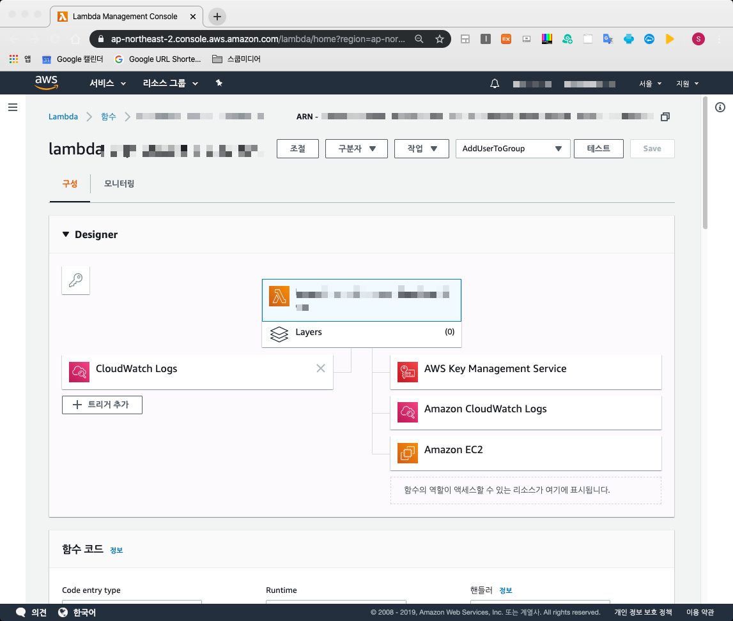Viewport: 733px width, 621px height.
Task: Bookmark this page with the star
Action: (x=440, y=39)
